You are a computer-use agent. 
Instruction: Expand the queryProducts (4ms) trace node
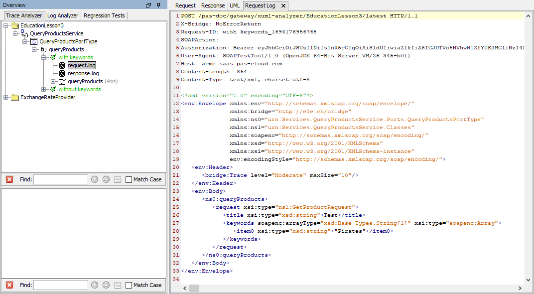click(x=53, y=81)
